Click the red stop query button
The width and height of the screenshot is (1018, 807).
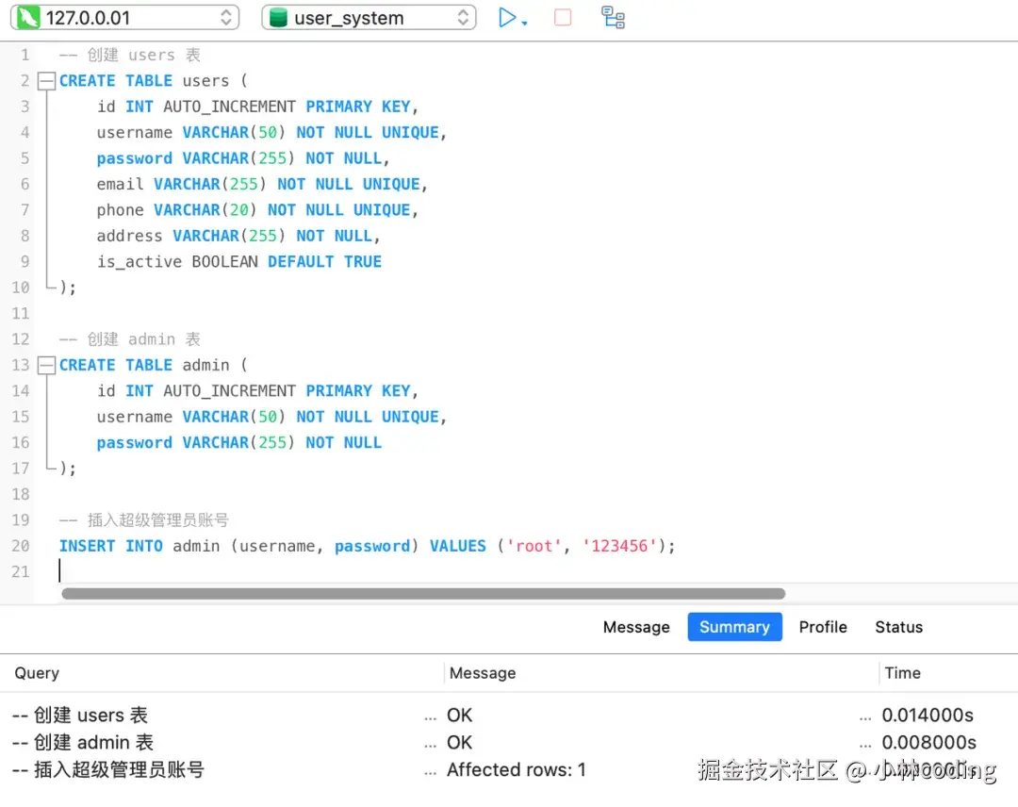coord(563,18)
